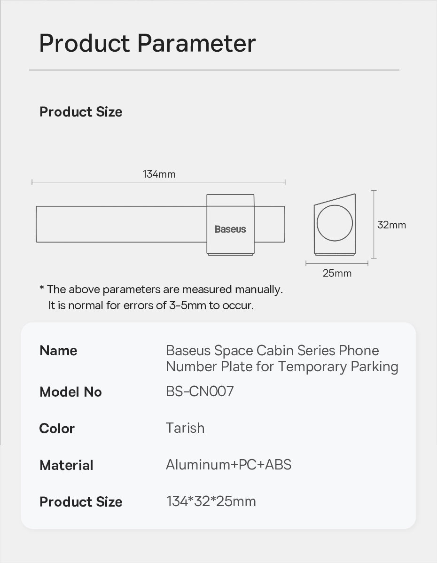Click the Model No label
The image size is (437, 563).
tap(70, 392)
